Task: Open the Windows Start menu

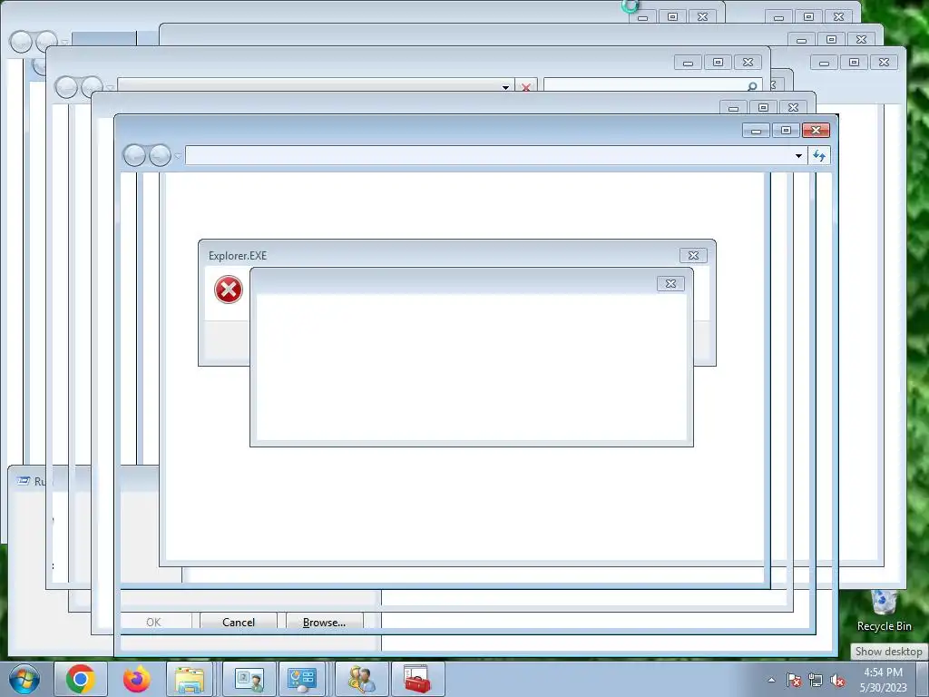Action: pos(24,679)
